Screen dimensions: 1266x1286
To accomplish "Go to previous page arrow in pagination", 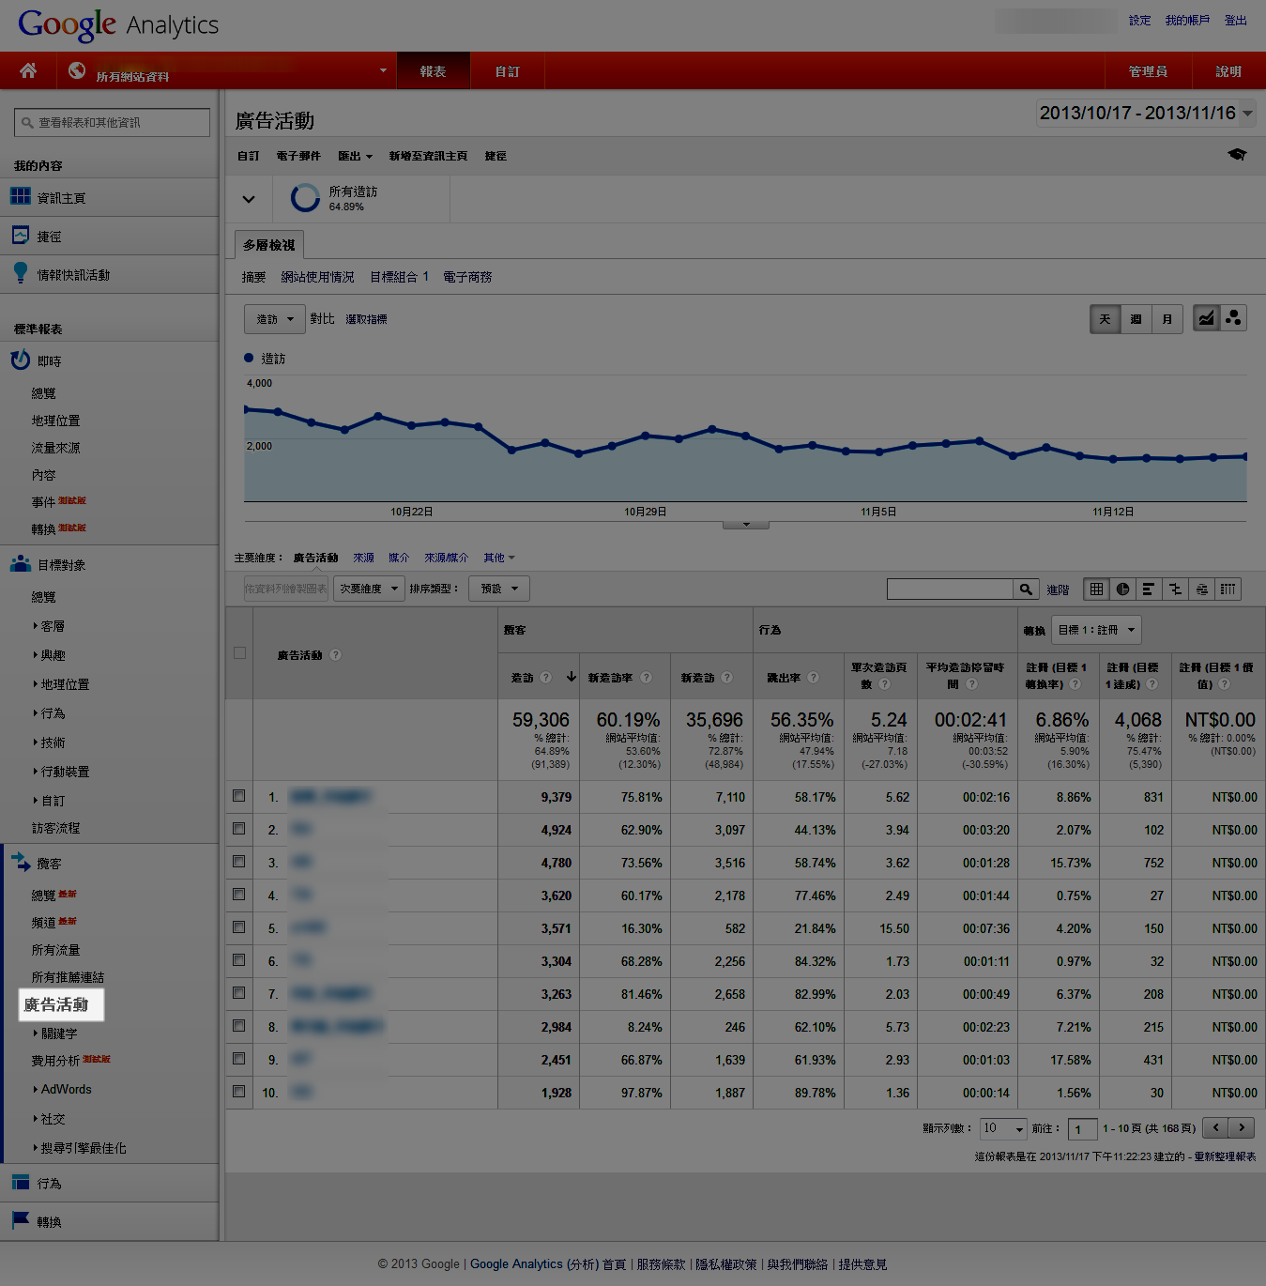I will [x=1215, y=1127].
